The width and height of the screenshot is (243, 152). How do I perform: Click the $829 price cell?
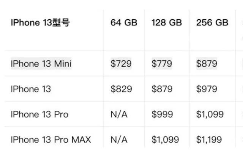click(x=121, y=89)
